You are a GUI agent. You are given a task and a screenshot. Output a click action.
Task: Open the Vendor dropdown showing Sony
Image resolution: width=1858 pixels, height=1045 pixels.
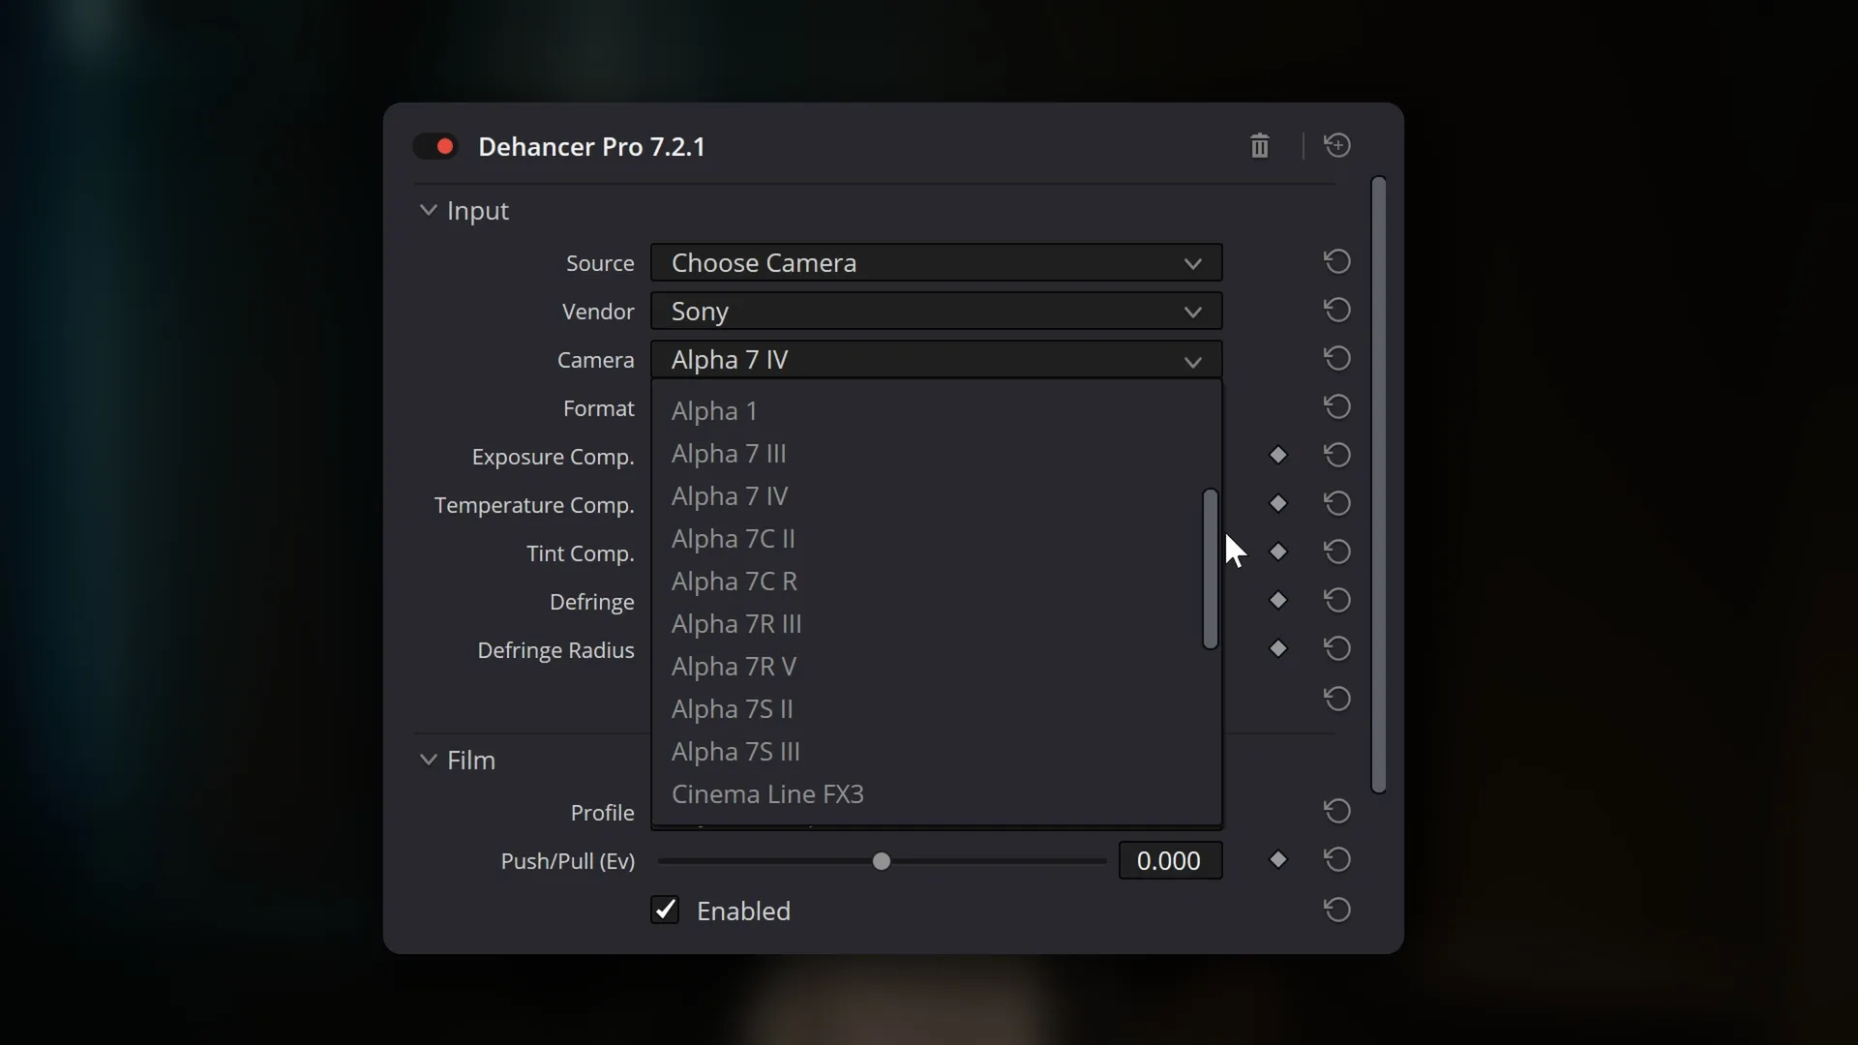click(936, 312)
